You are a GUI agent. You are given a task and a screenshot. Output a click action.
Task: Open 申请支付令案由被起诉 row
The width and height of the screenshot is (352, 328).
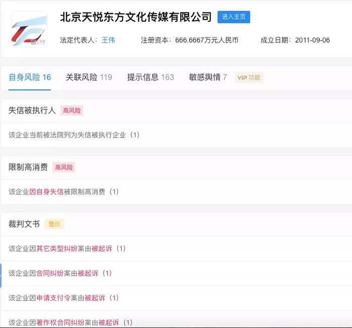coord(176,298)
